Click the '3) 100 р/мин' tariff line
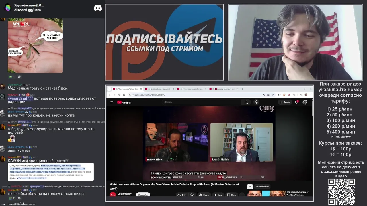Image resolution: width=367 pixels, height=206 pixels. click(341, 120)
